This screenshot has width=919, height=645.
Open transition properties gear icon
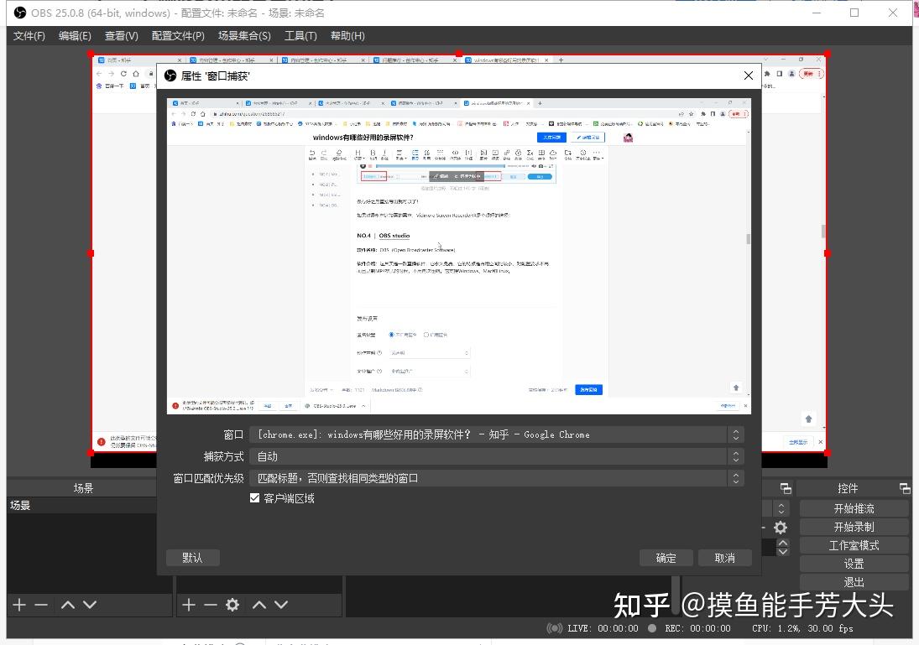point(780,528)
